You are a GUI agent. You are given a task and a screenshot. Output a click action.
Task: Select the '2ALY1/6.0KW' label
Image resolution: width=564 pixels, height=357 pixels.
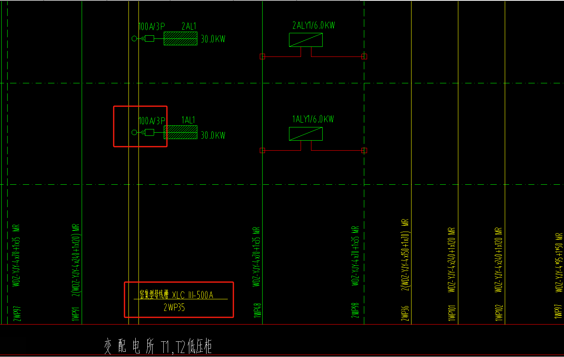pyautogui.click(x=313, y=25)
